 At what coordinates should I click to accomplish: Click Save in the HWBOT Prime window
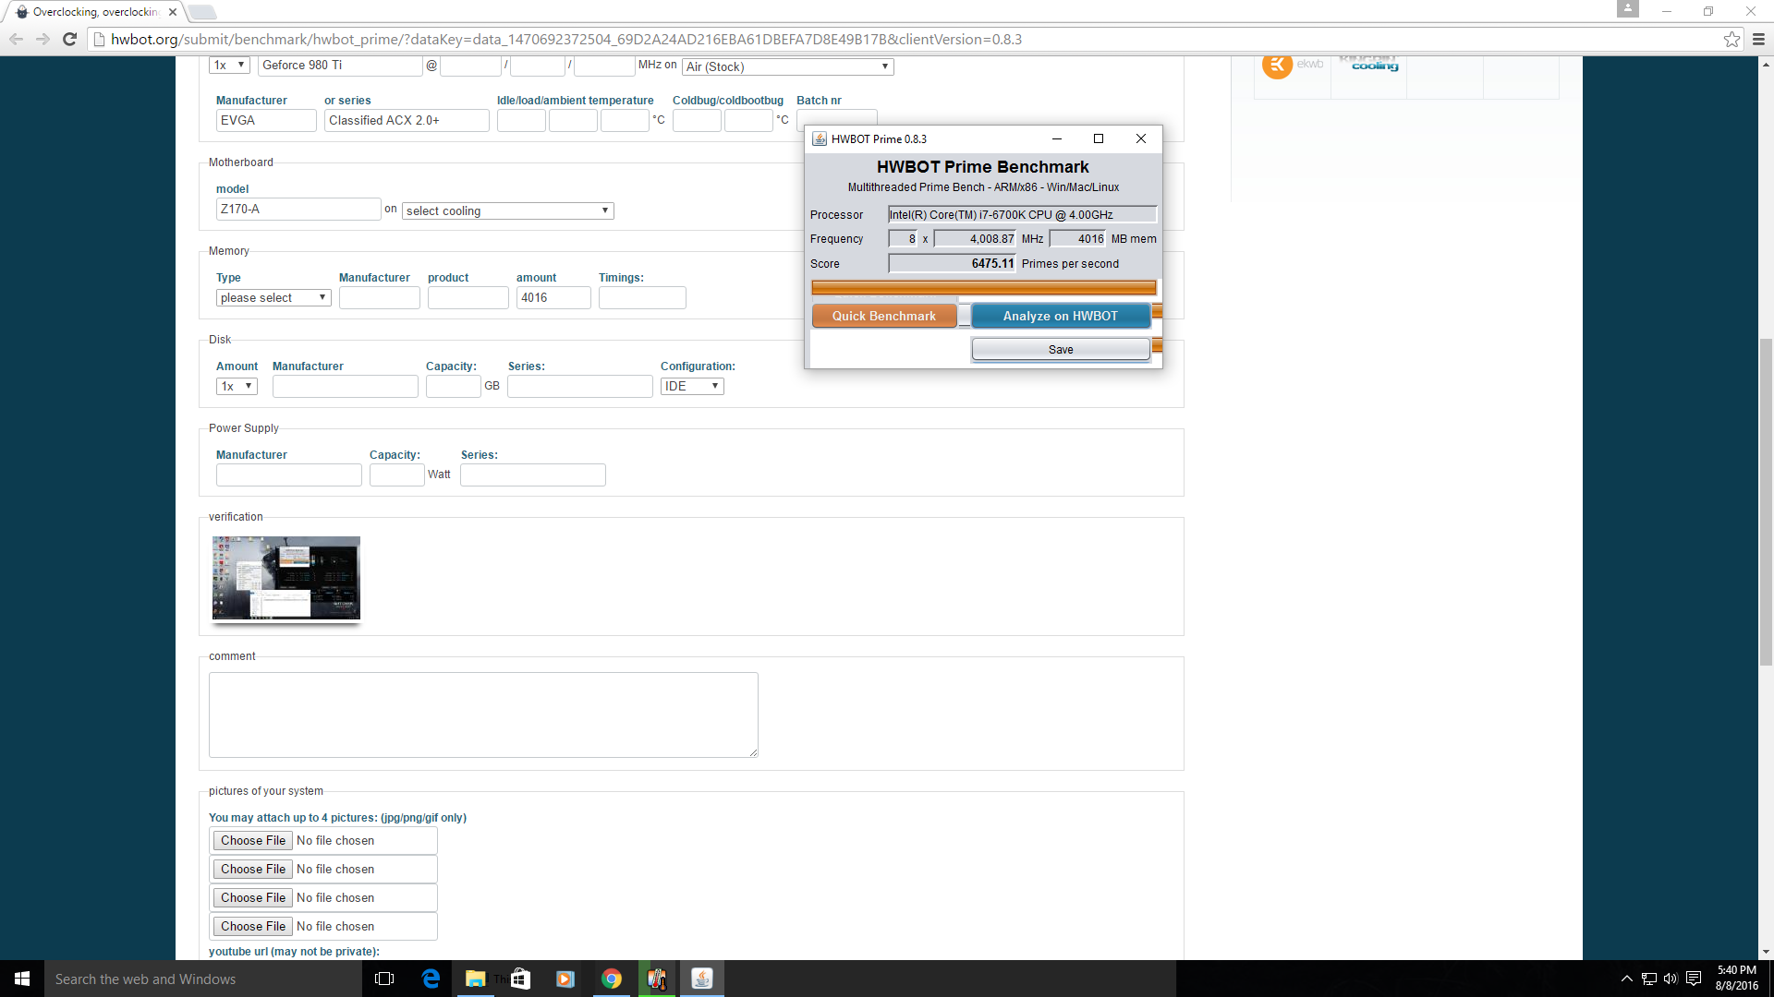[x=1061, y=349]
